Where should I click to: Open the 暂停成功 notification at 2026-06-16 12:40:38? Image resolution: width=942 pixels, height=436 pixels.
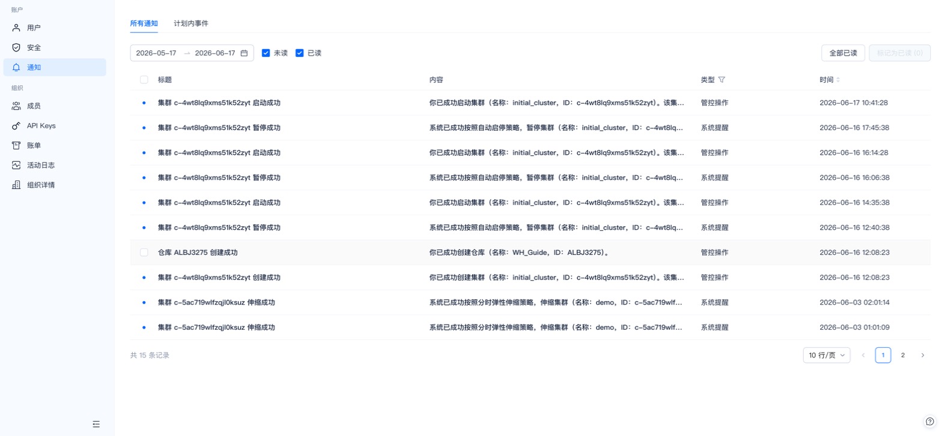click(530, 228)
